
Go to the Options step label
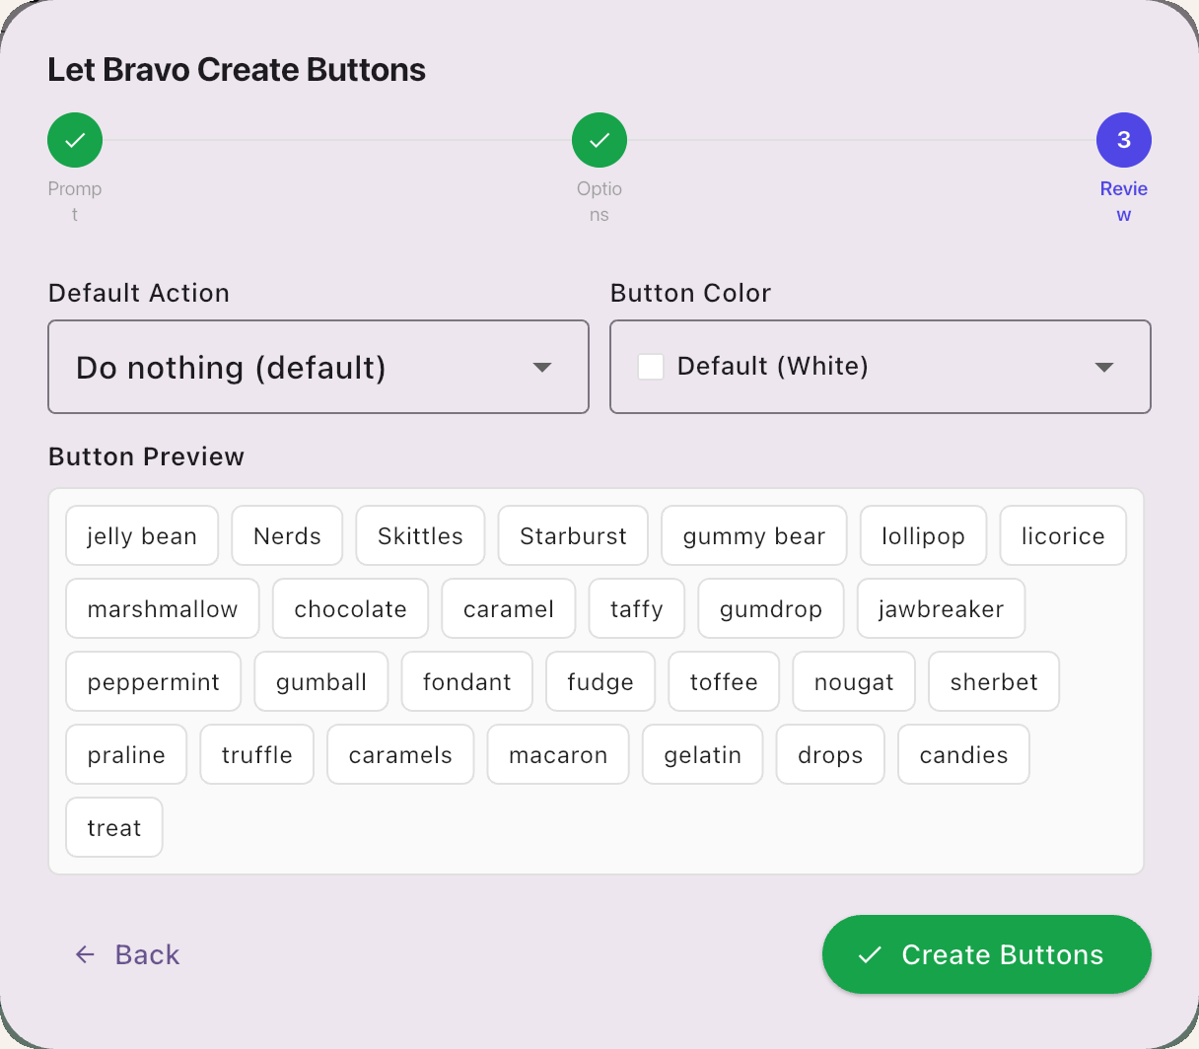pos(599,201)
